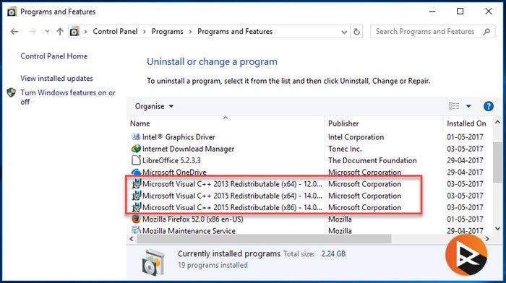Click the change view icon
Image resolution: width=506 pixels, height=283 pixels.
tap(454, 106)
